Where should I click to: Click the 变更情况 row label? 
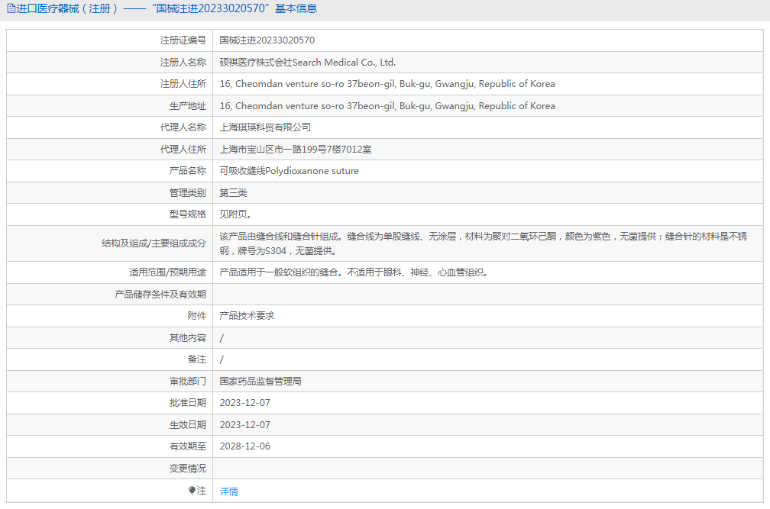188,469
